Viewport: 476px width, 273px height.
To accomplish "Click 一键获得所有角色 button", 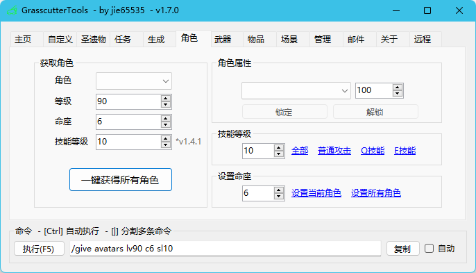I will click(x=121, y=180).
